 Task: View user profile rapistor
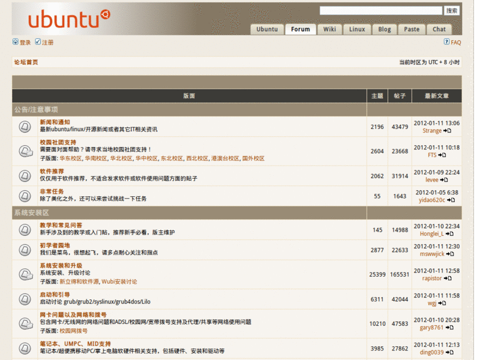(432, 278)
